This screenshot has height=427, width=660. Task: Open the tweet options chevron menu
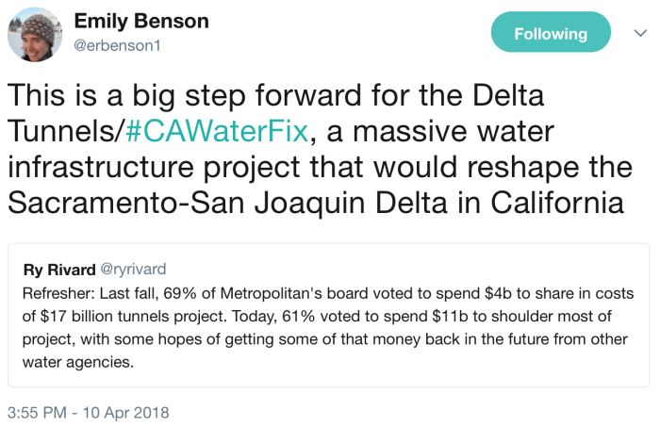[x=640, y=34]
